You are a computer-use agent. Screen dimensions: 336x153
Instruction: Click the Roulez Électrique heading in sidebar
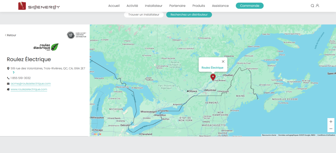pyautogui.click(x=29, y=59)
